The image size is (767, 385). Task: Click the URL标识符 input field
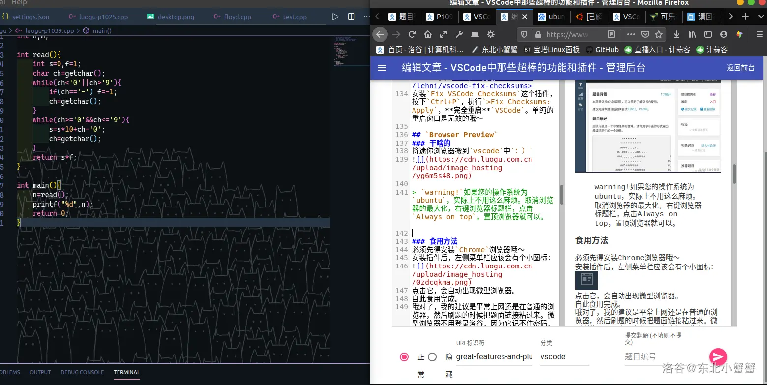[x=494, y=357]
